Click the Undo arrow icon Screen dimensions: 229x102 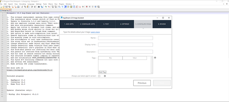click(x=32, y=7)
